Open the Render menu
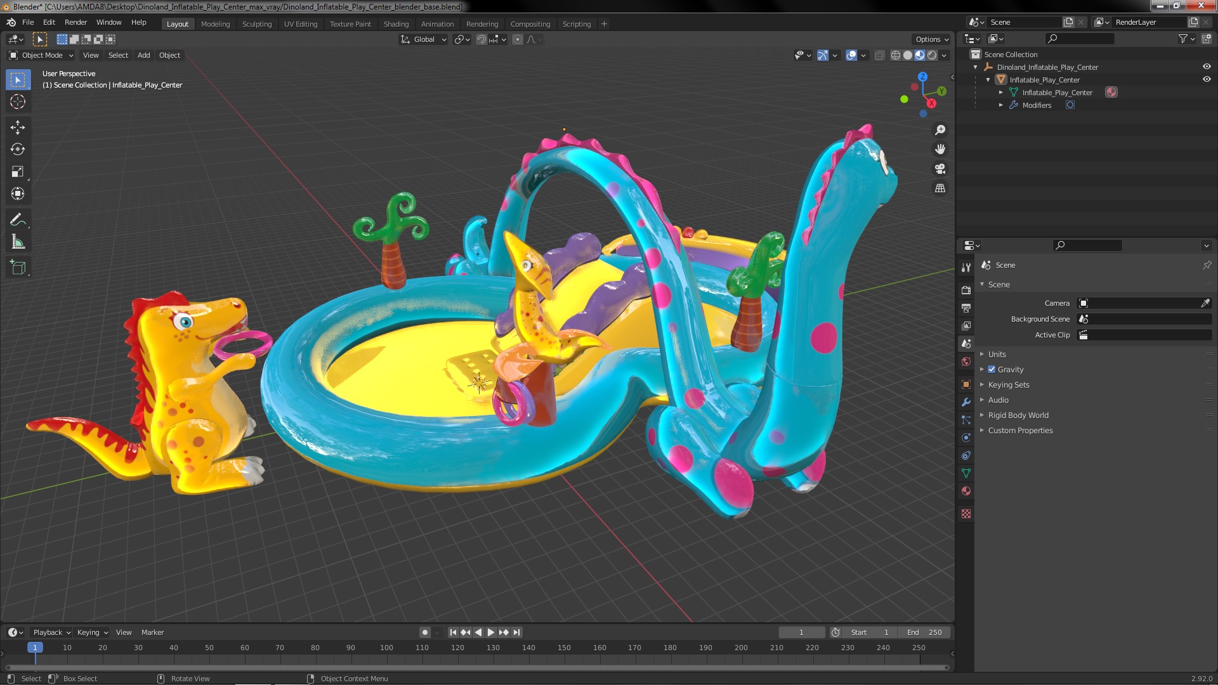The image size is (1218, 685). (x=75, y=22)
